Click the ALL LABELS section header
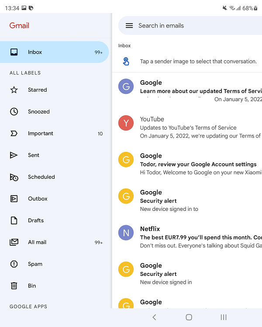Image resolution: width=262 pixels, height=327 pixels. tap(25, 73)
